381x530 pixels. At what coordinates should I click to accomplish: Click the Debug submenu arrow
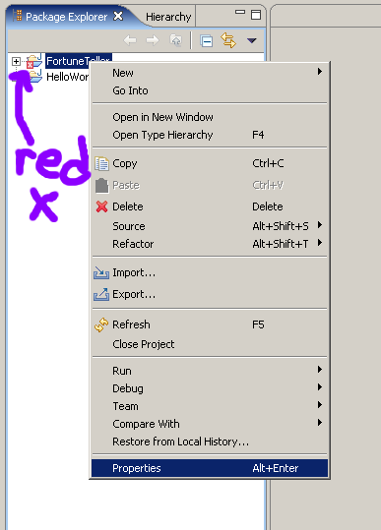319,386
